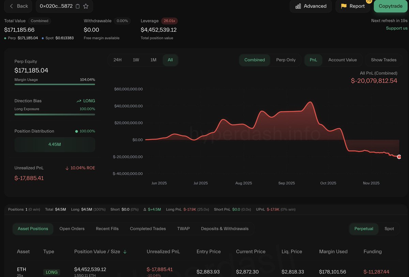Click the ROE down arrow icon
409x277 pixels.
[x=67, y=168]
